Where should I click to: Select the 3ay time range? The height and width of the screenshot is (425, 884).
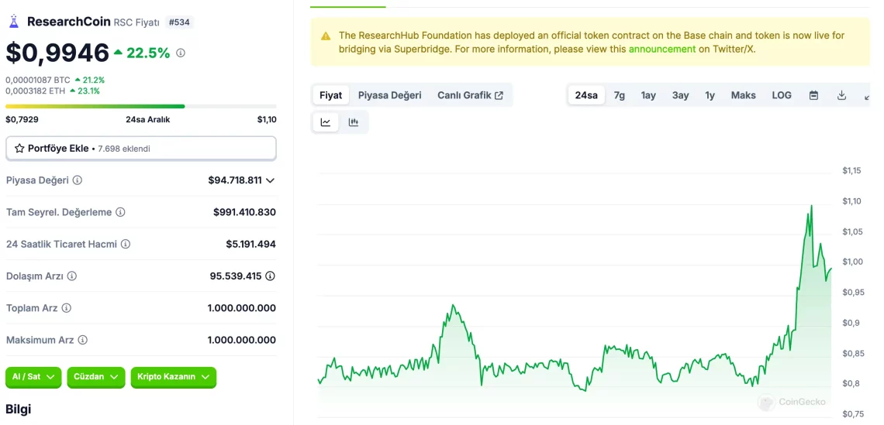pyautogui.click(x=681, y=95)
